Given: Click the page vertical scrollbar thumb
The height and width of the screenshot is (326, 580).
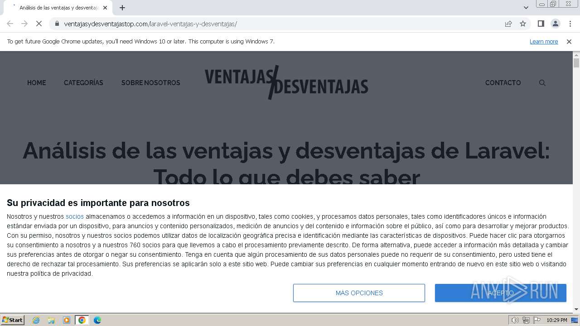Looking at the screenshot, I should coord(576,63).
